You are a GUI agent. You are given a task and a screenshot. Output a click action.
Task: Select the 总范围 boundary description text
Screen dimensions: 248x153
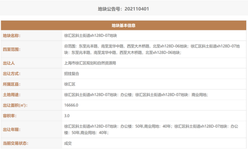pyautogui.click(x=152, y=49)
